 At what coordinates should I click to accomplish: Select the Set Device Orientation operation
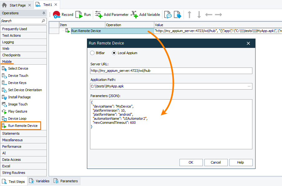coord(24,90)
